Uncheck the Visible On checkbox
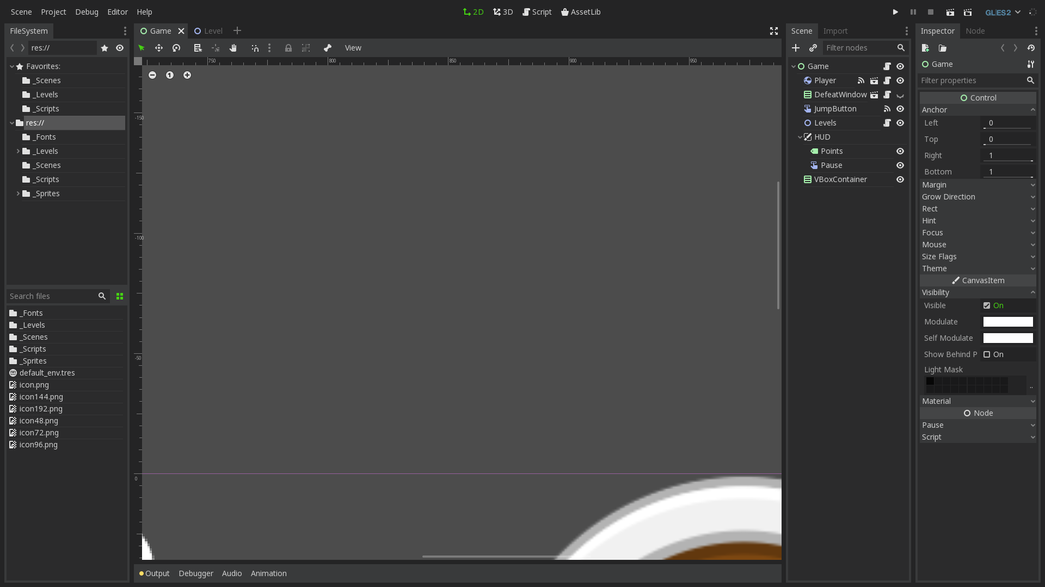Viewport: 1045px width, 587px height. (x=987, y=305)
